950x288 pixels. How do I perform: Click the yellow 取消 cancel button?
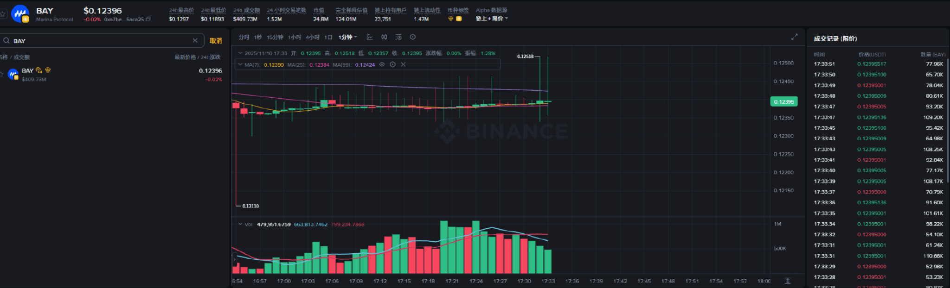[216, 41]
